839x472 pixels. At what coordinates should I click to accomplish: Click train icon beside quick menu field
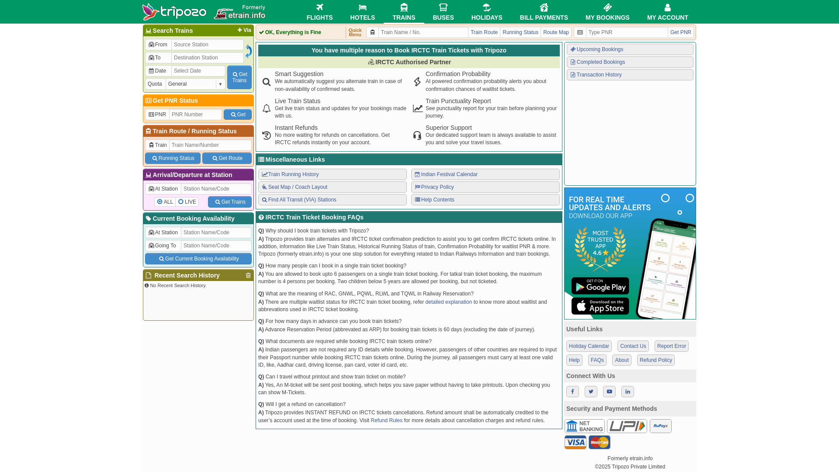[372, 32]
